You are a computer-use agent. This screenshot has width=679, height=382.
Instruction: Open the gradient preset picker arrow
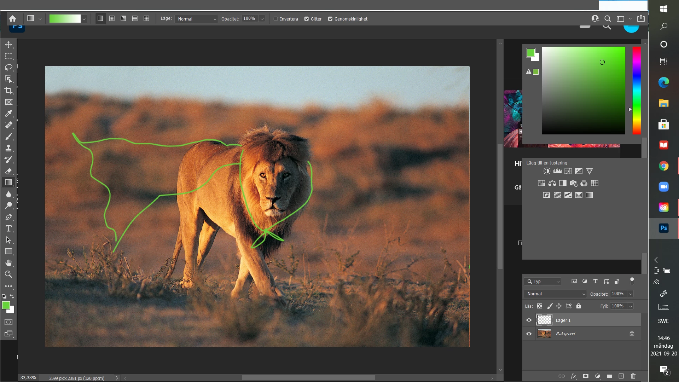pyautogui.click(x=84, y=19)
